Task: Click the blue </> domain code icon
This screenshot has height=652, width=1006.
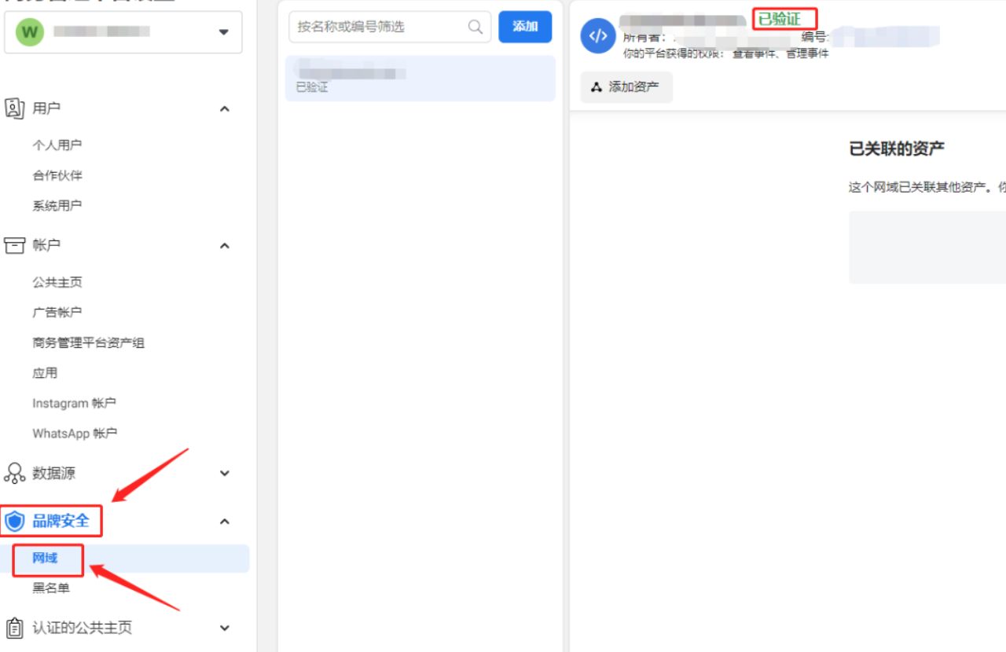Action: 597,35
